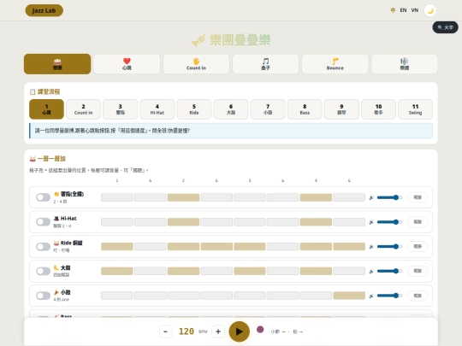Viewport: 462px width, 346px height.
Task: Select lesson step 4 Hi-Hat
Action: pyautogui.click(x=157, y=109)
